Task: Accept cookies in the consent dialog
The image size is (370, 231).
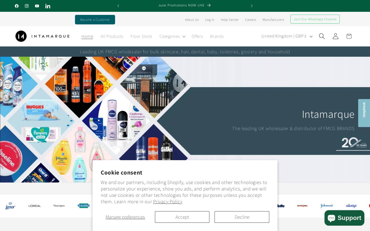Action: click(x=182, y=217)
